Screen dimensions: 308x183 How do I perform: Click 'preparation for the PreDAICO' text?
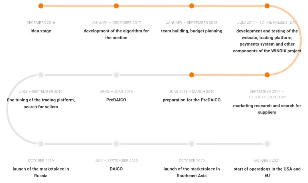[192, 100]
